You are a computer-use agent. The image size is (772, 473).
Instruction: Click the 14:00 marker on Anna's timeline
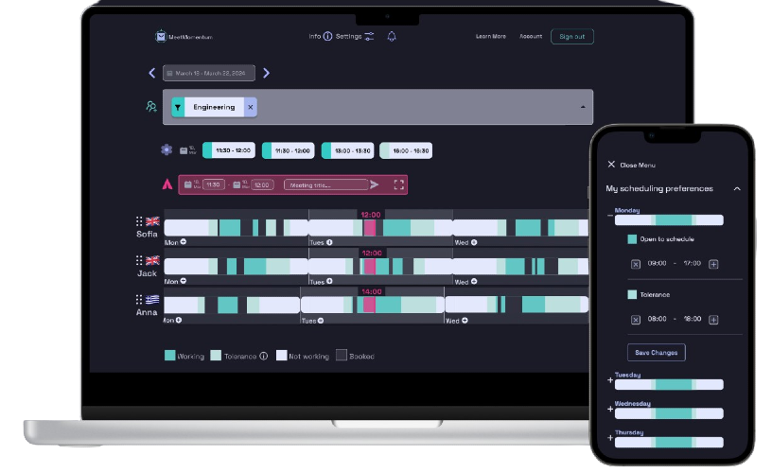[x=372, y=291]
